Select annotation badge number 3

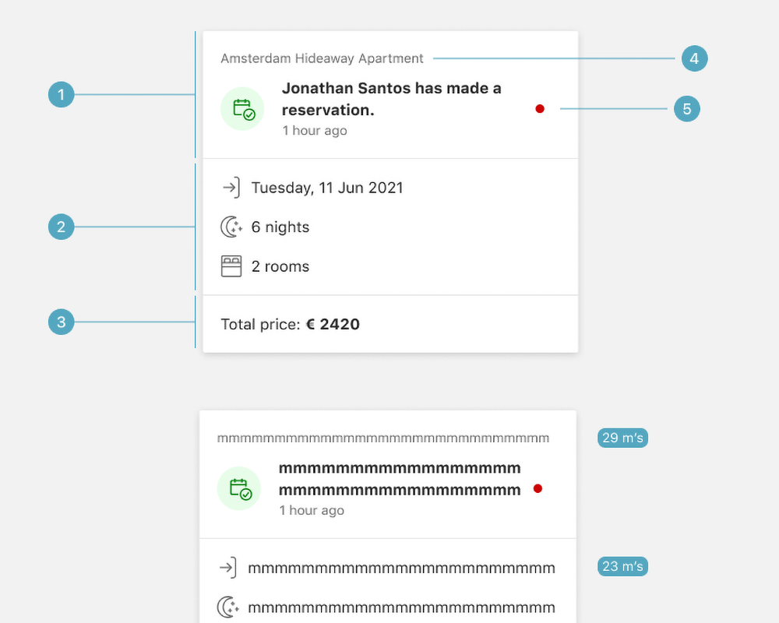tap(61, 322)
